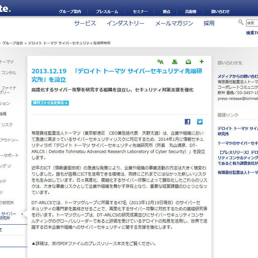
Task: Open related link 有限責任監査法人トーマツ
Action: (238, 173)
